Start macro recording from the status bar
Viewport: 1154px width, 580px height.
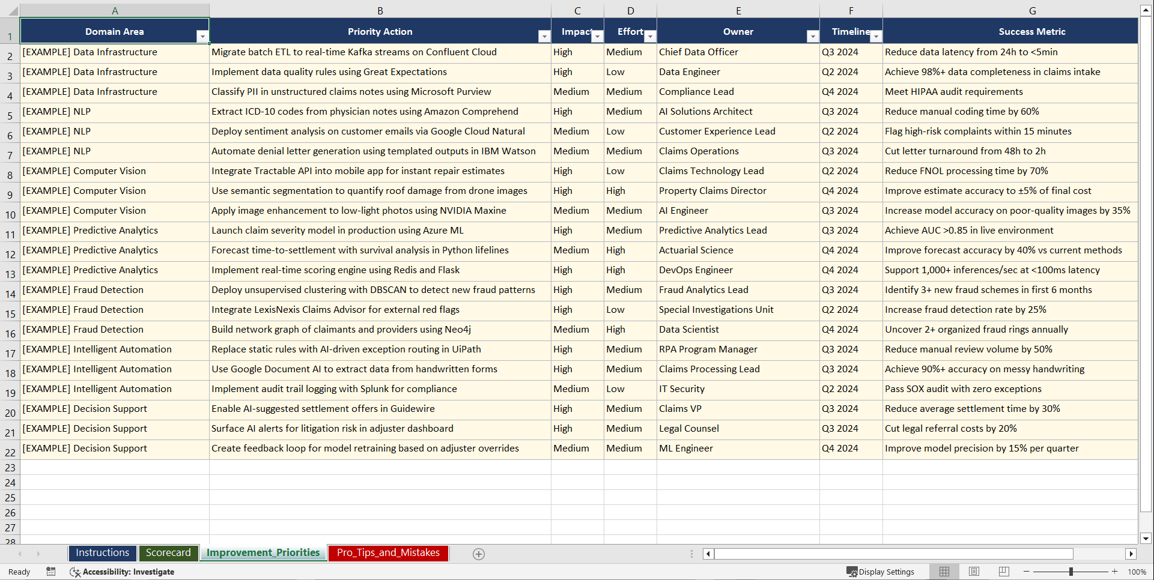pos(51,572)
